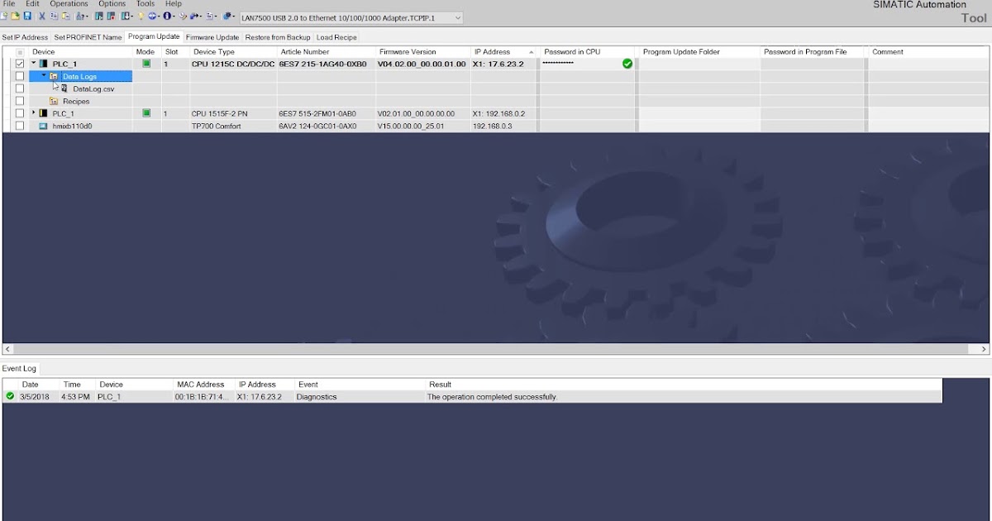The image size is (992, 521).
Task: Enable the checkbox for PLC_1 CPU 1215C row
Action: 20,63
